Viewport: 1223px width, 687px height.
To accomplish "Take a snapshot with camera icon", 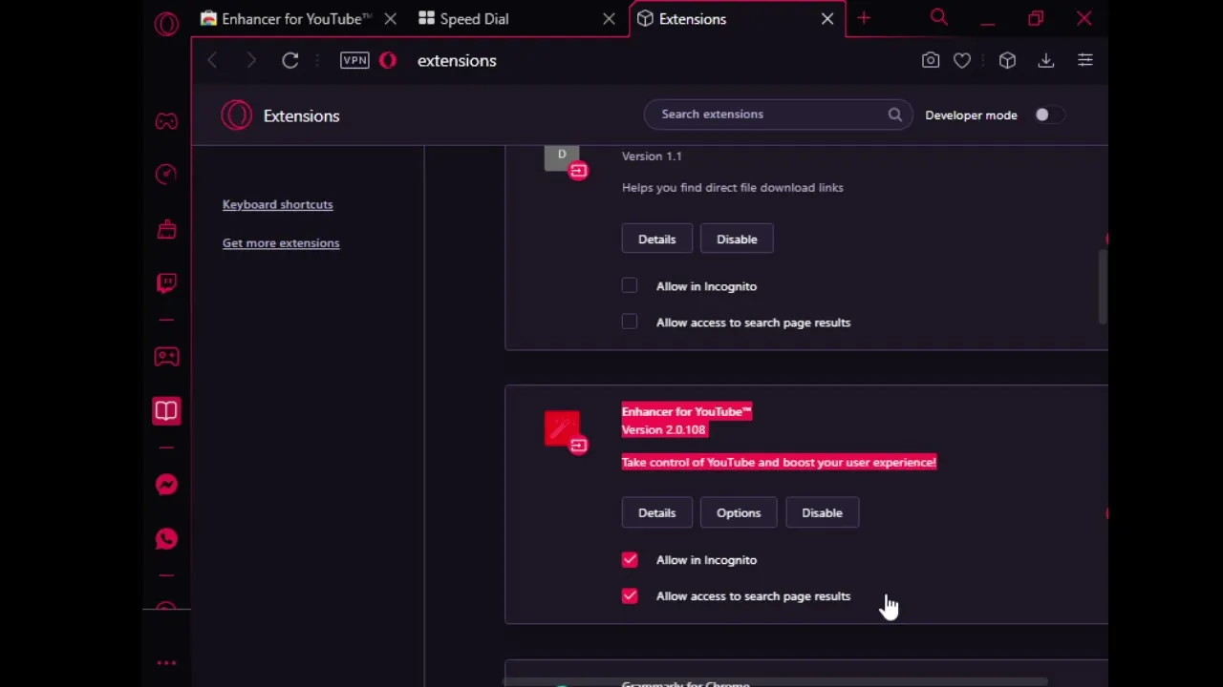I will 931,60.
